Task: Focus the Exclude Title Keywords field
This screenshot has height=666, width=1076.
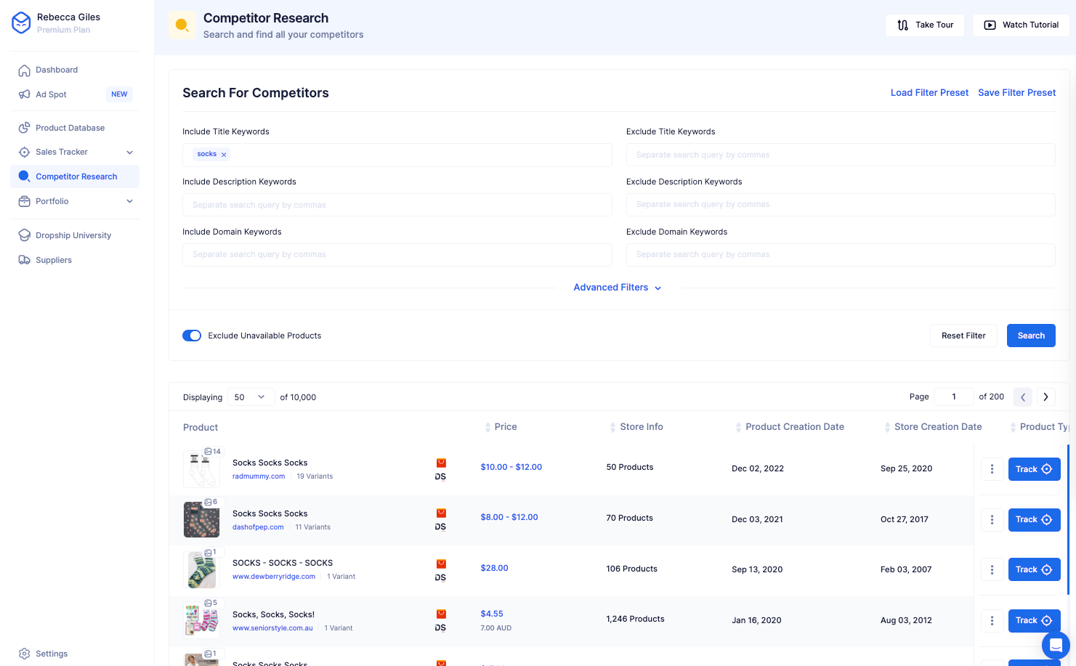Action: coord(841,155)
